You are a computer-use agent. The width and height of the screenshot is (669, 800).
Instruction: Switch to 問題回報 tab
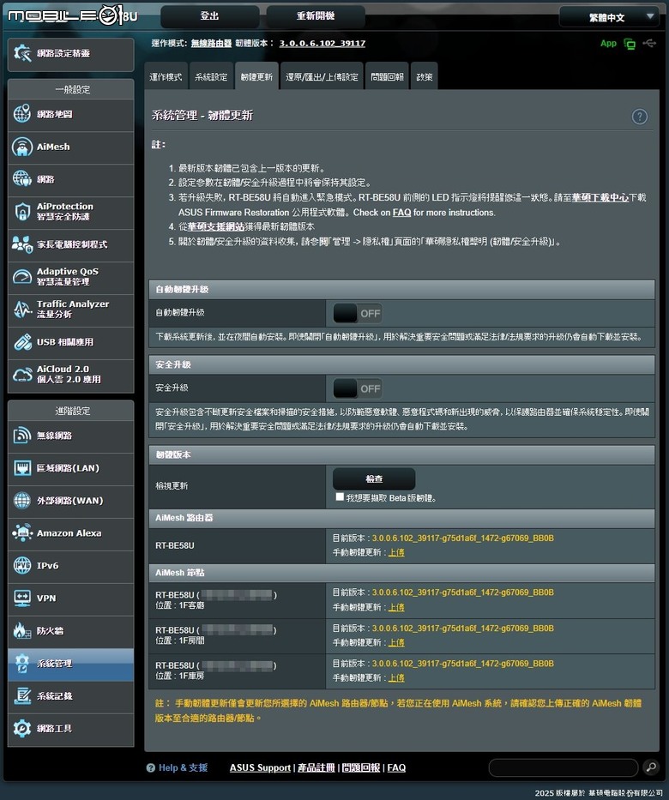[x=387, y=76]
